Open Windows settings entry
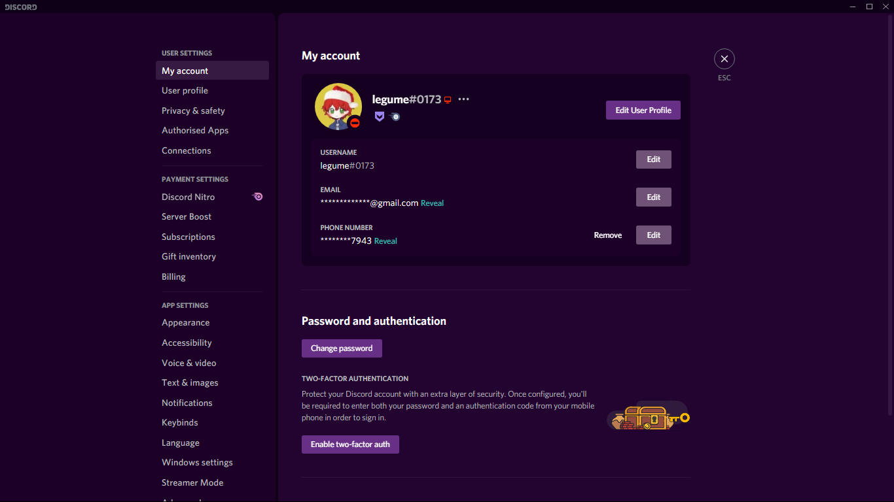The height and width of the screenshot is (502, 894). point(212,462)
